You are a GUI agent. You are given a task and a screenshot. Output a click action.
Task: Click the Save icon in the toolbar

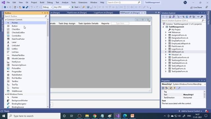[x=23, y=7]
